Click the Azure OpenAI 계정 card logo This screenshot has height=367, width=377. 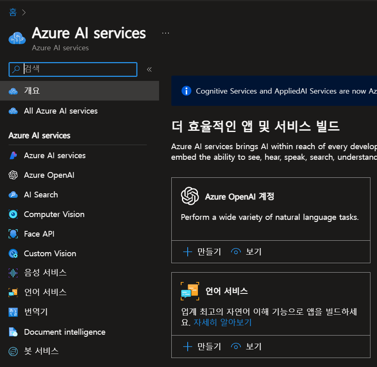pyautogui.click(x=190, y=196)
